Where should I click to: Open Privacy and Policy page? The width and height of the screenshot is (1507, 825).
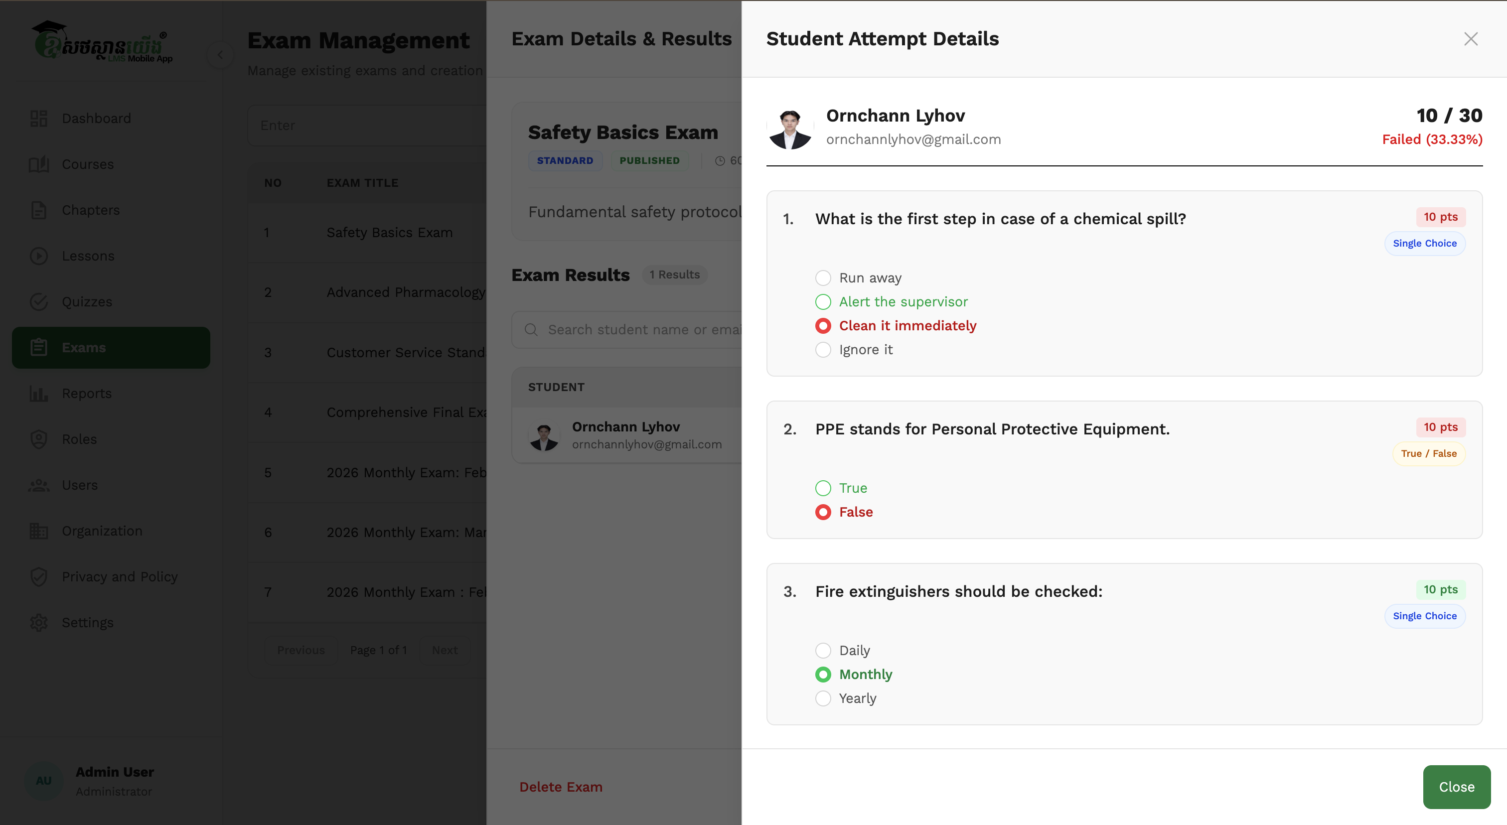119,576
